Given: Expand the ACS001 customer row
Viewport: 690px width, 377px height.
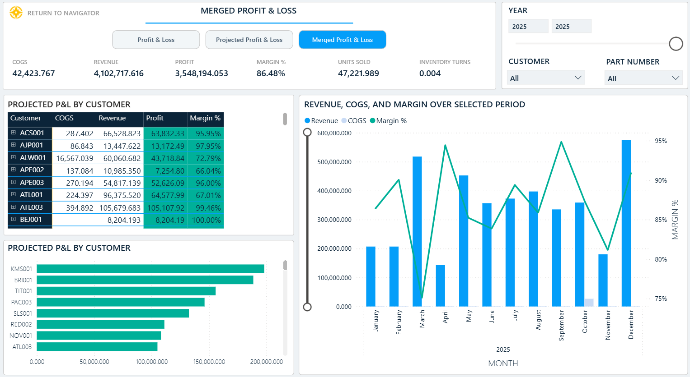Looking at the screenshot, I should coord(14,133).
